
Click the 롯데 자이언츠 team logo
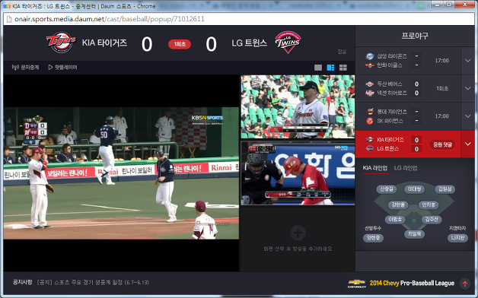[369, 112]
